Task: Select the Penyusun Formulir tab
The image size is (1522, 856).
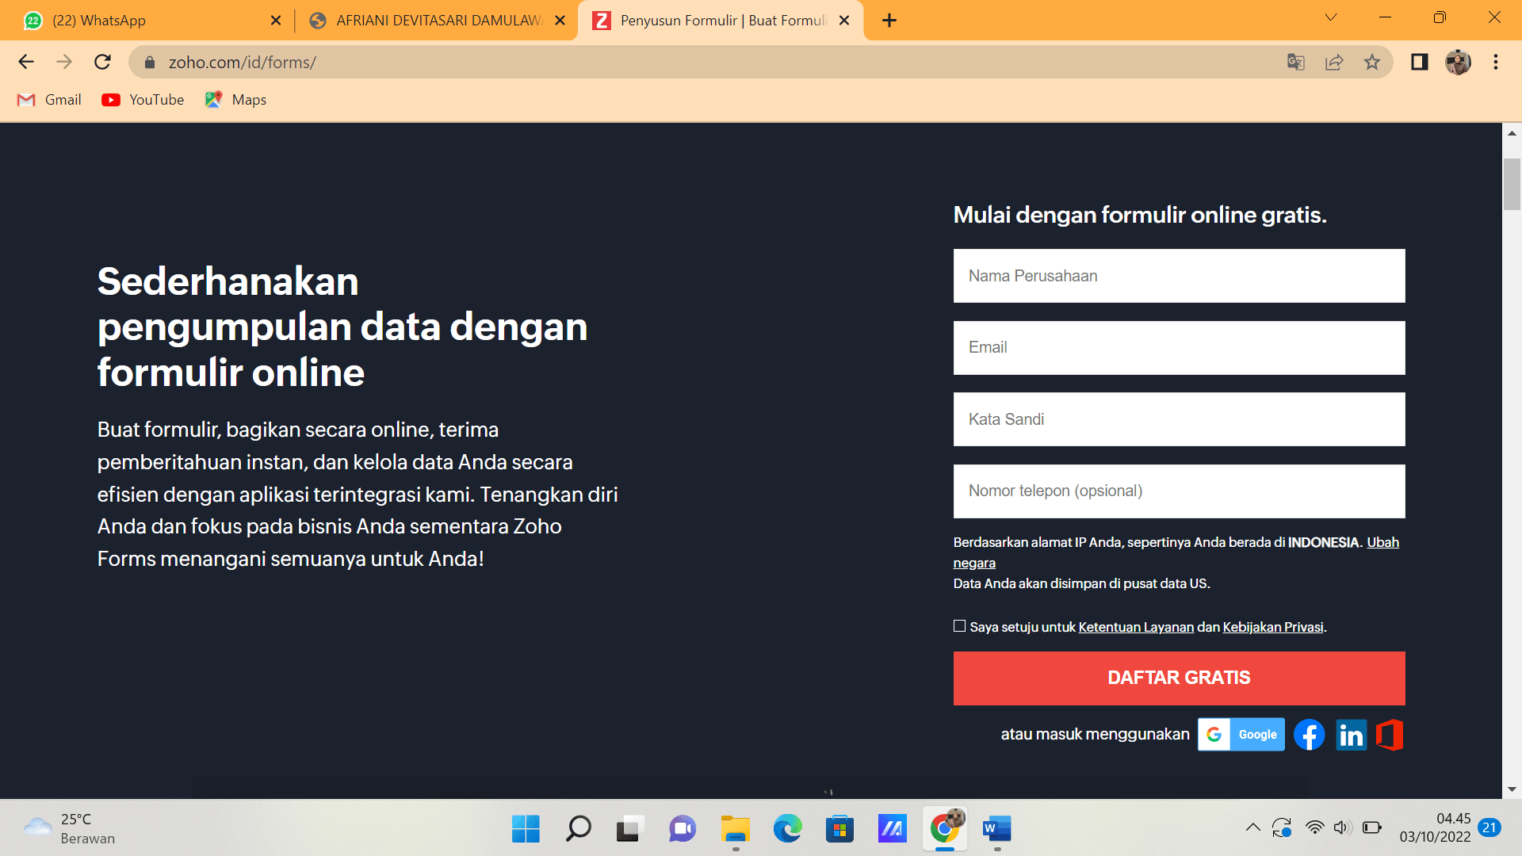Action: [x=720, y=21]
